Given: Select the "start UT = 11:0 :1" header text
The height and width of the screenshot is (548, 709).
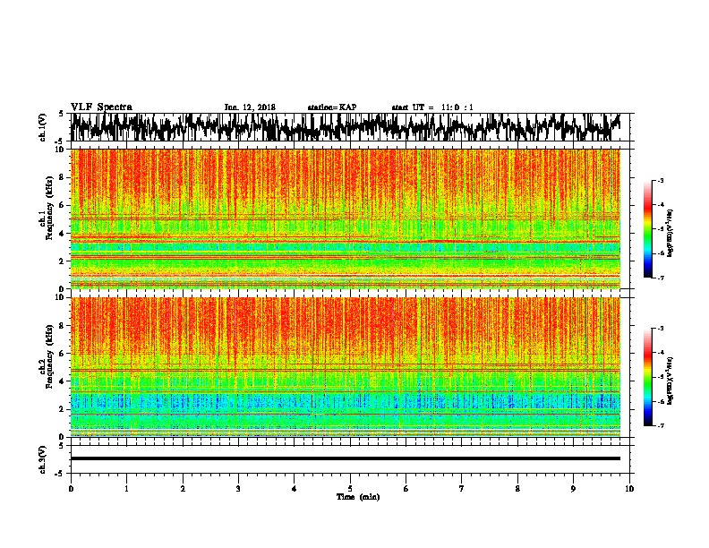Looking at the screenshot, I should point(432,107).
